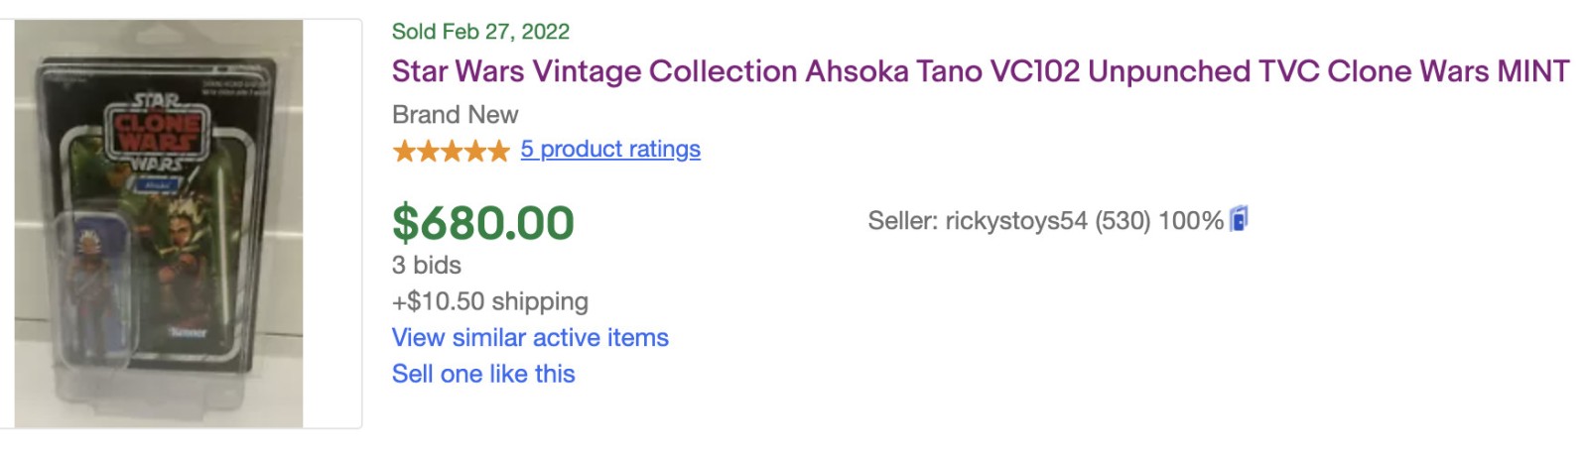Click the $680.00 sold price
This screenshot has width=1586, height=453.
point(483,223)
